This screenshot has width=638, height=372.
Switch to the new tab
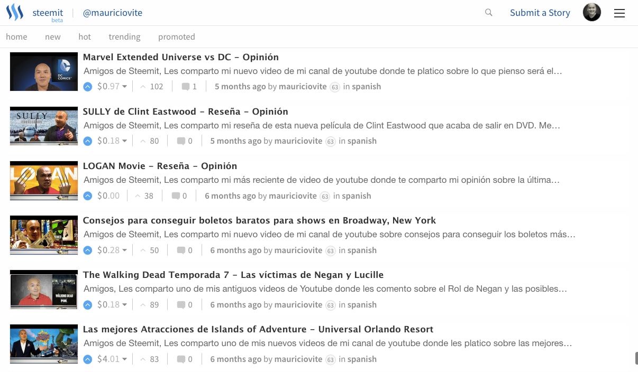pos(53,36)
